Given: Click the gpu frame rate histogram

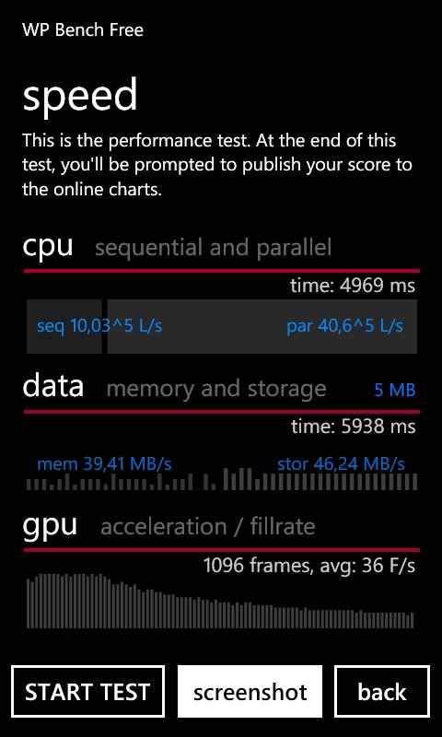Looking at the screenshot, I should pyautogui.click(x=220, y=601).
